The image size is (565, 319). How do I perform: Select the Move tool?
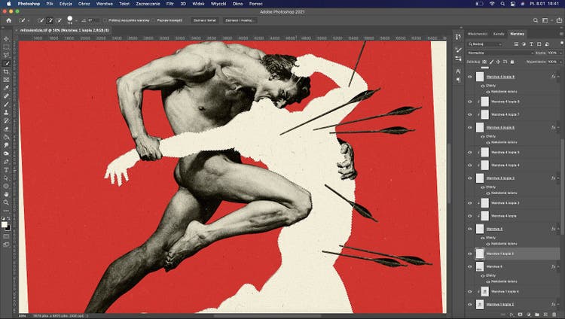pyautogui.click(x=6, y=39)
